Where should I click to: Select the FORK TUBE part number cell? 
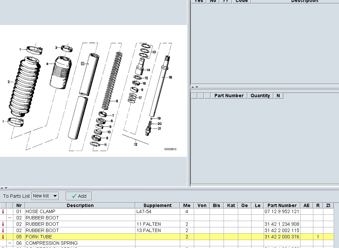click(x=282, y=237)
